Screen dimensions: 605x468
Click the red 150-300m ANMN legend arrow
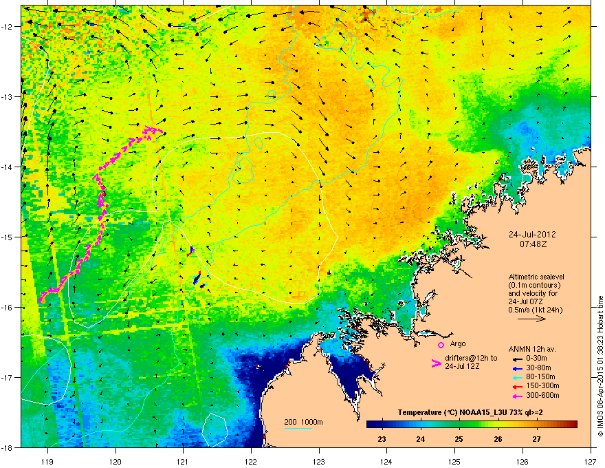(516, 386)
